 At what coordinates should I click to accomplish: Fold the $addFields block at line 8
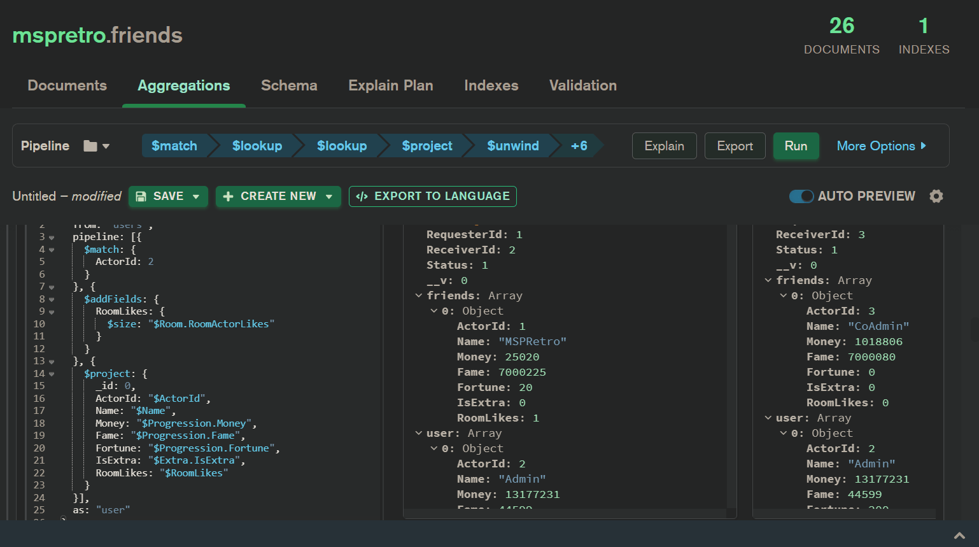pyautogui.click(x=52, y=299)
